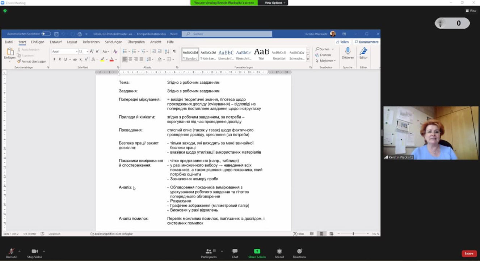Sort the paragraph A to Z
The width and height of the screenshot is (480, 261).
(x=167, y=51)
